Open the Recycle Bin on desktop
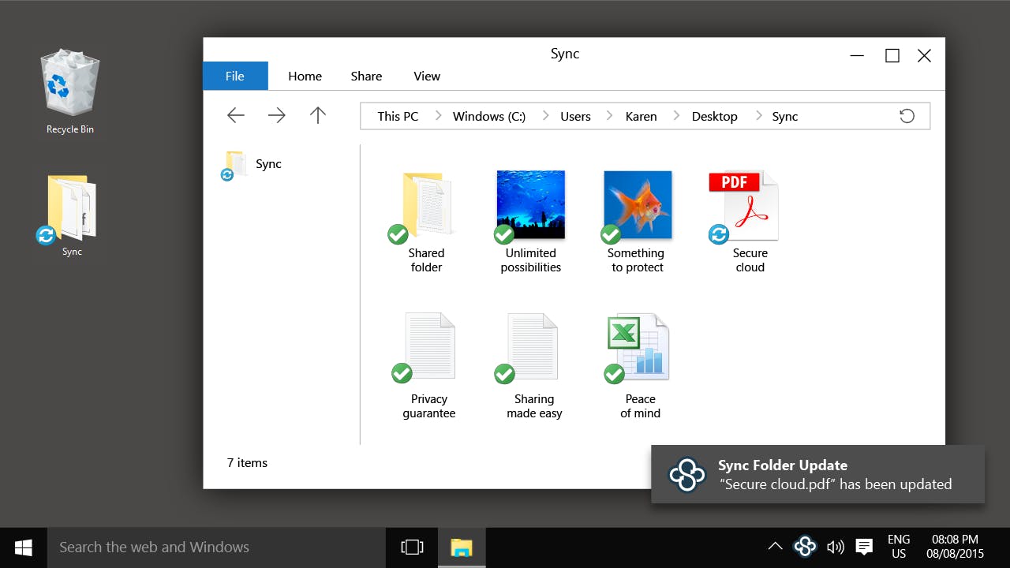 [x=70, y=85]
